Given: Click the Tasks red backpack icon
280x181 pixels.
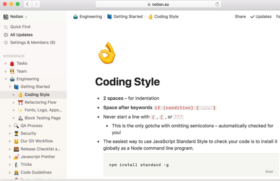Looking at the screenshot, I should click(x=12, y=64).
